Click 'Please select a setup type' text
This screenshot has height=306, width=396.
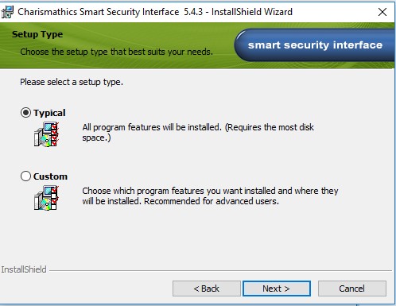(72, 82)
